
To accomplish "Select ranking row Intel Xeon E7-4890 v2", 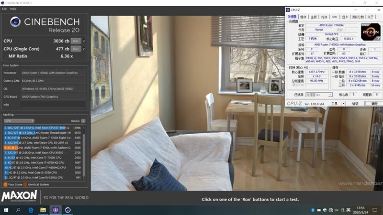I will click(42, 128).
